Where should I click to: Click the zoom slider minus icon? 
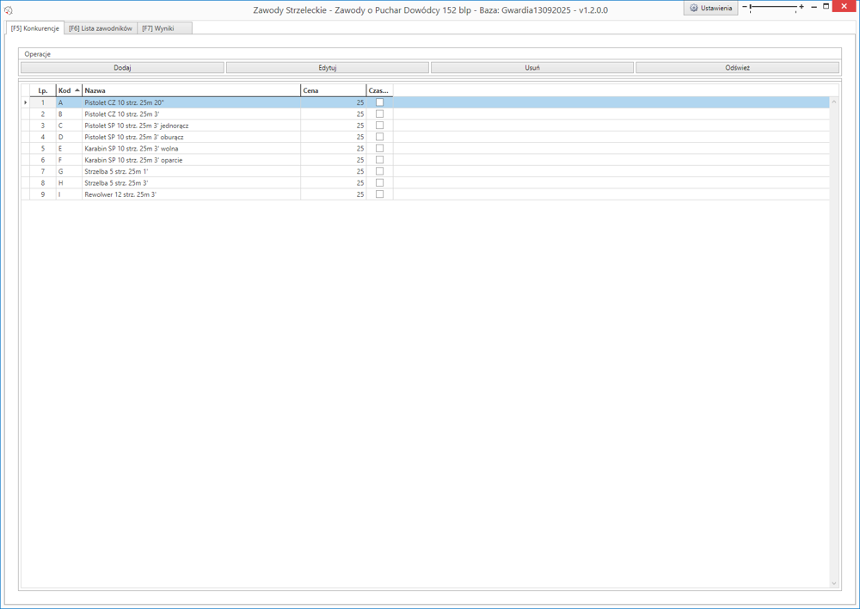(x=745, y=7)
